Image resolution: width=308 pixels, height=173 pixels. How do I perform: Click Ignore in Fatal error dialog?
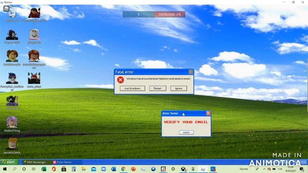click(179, 88)
